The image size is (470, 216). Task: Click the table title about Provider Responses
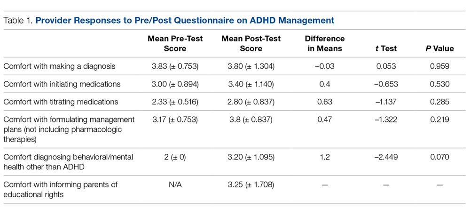[185, 20]
